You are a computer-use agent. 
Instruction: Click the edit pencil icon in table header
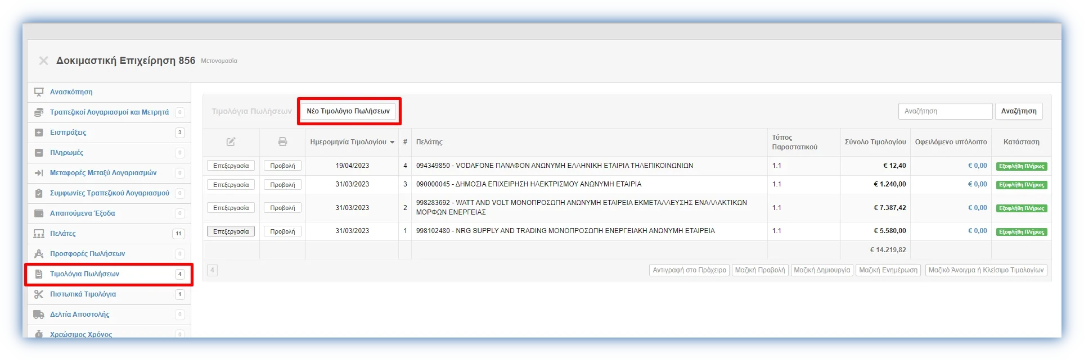(231, 142)
